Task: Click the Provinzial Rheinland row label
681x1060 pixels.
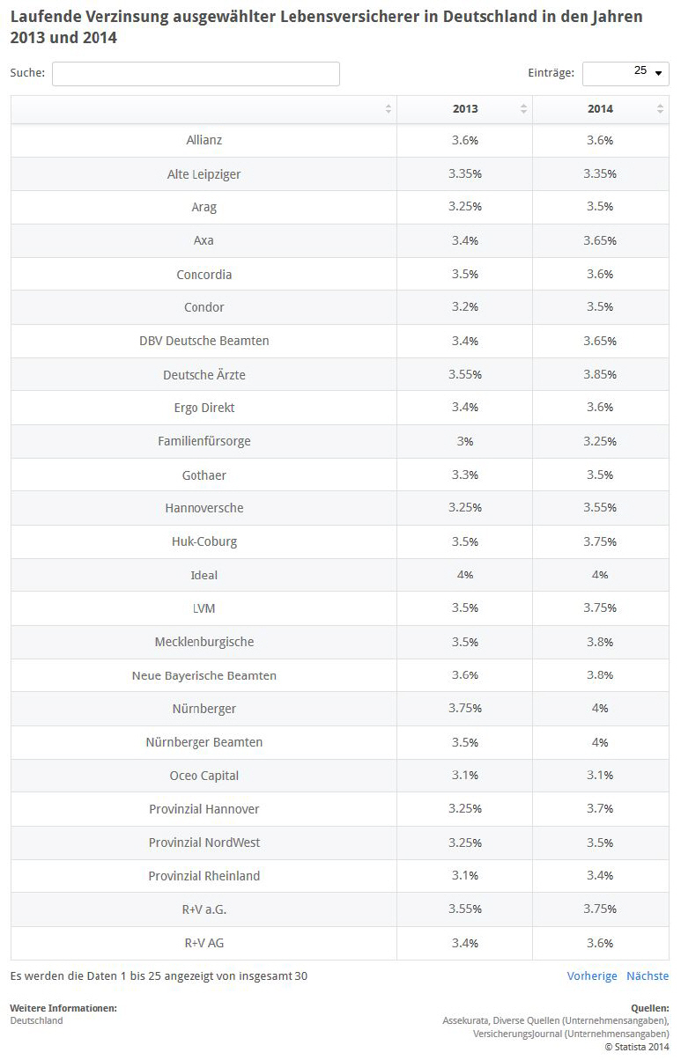Action: [x=204, y=876]
